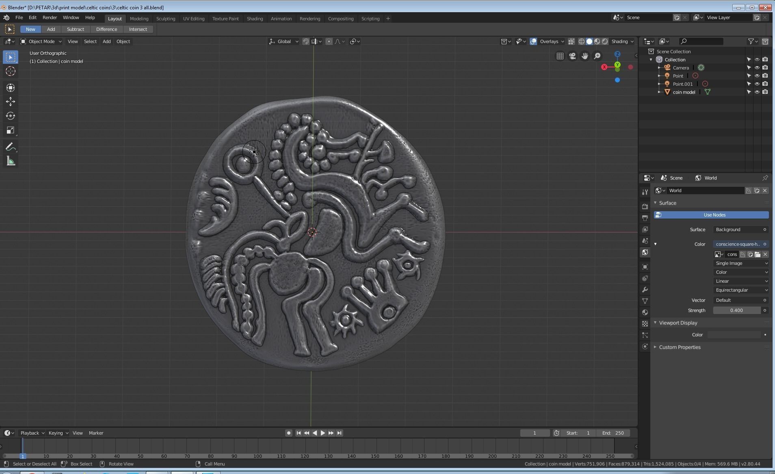The width and height of the screenshot is (775, 474).
Task: Collapse the Viewport Display panel
Action: (x=678, y=323)
